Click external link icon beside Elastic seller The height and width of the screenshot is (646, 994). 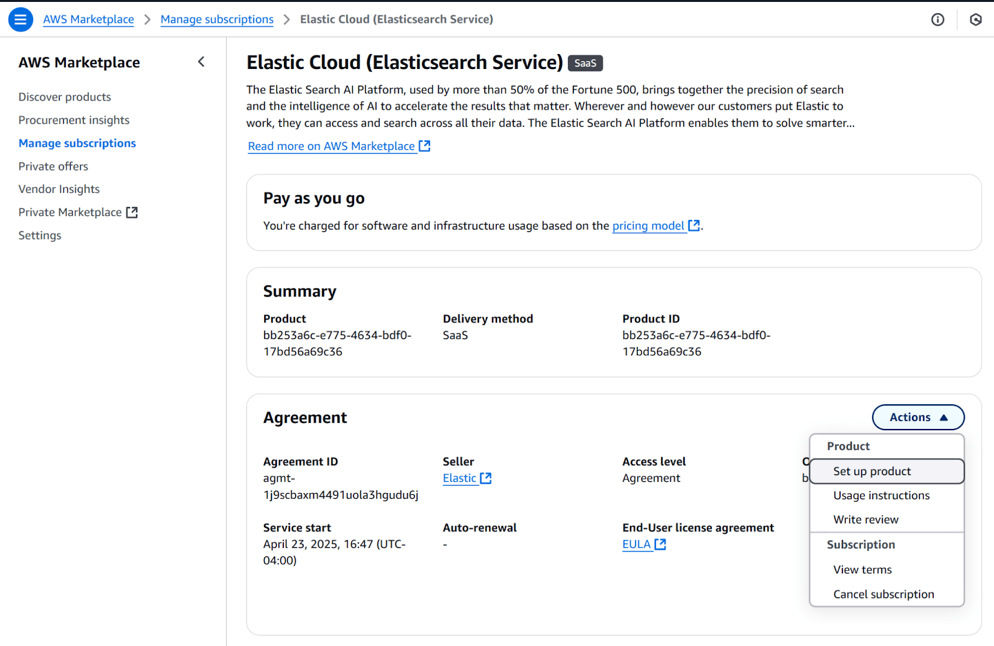coord(486,478)
